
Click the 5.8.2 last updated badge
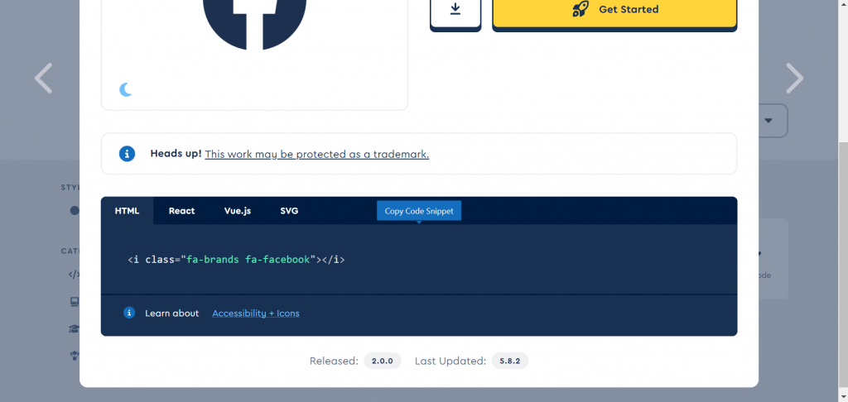(x=510, y=361)
